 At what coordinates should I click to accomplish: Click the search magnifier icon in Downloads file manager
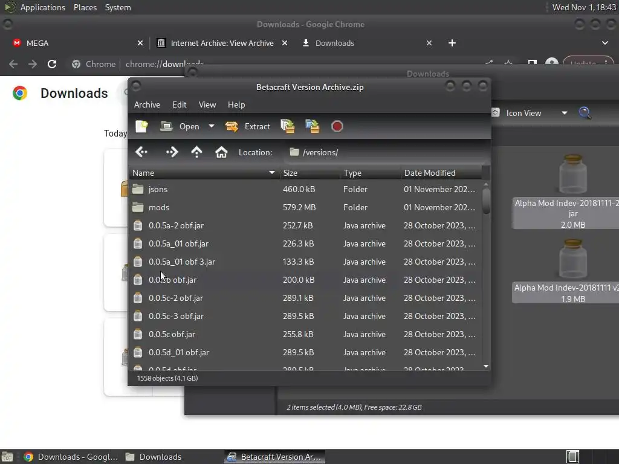click(x=585, y=113)
